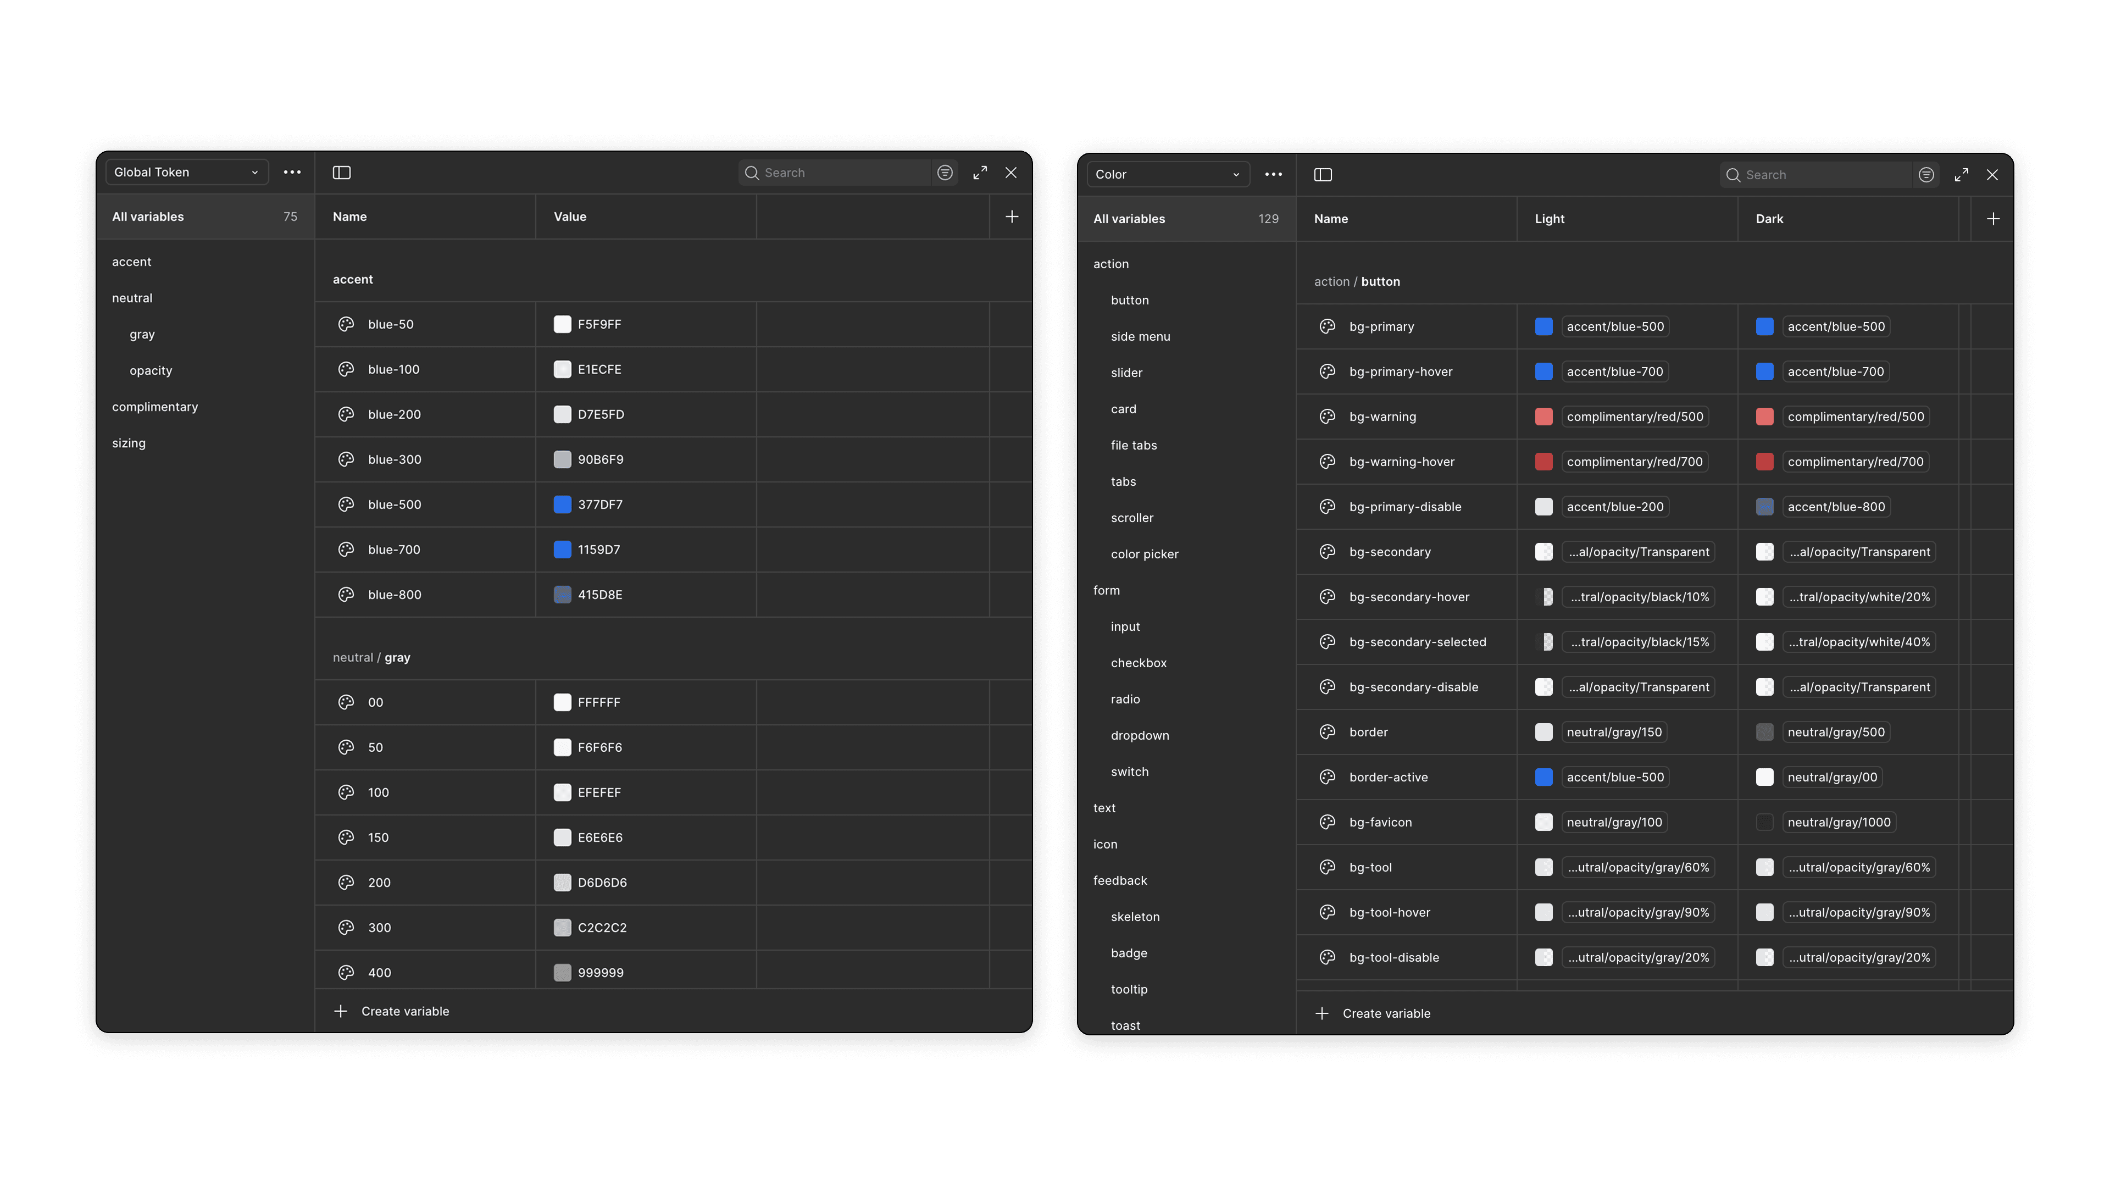Select the color picker group
This screenshot has height=1187, width=2110.
point(1144,554)
